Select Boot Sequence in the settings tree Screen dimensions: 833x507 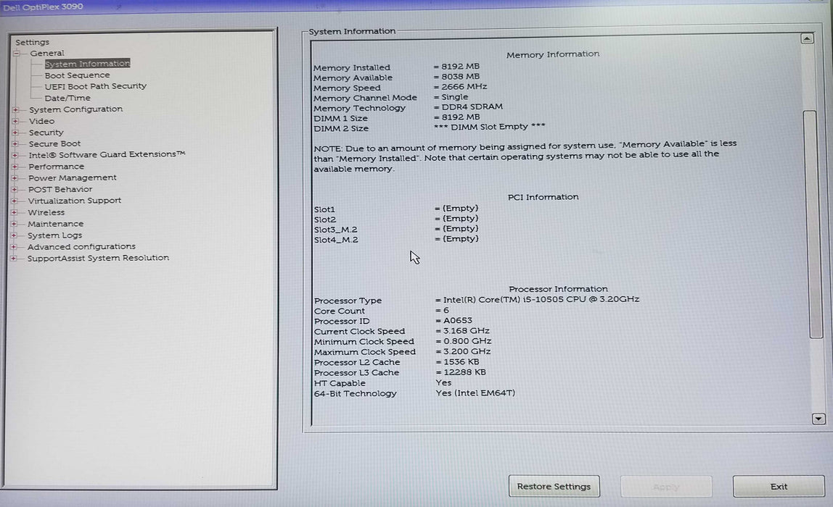pos(77,75)
